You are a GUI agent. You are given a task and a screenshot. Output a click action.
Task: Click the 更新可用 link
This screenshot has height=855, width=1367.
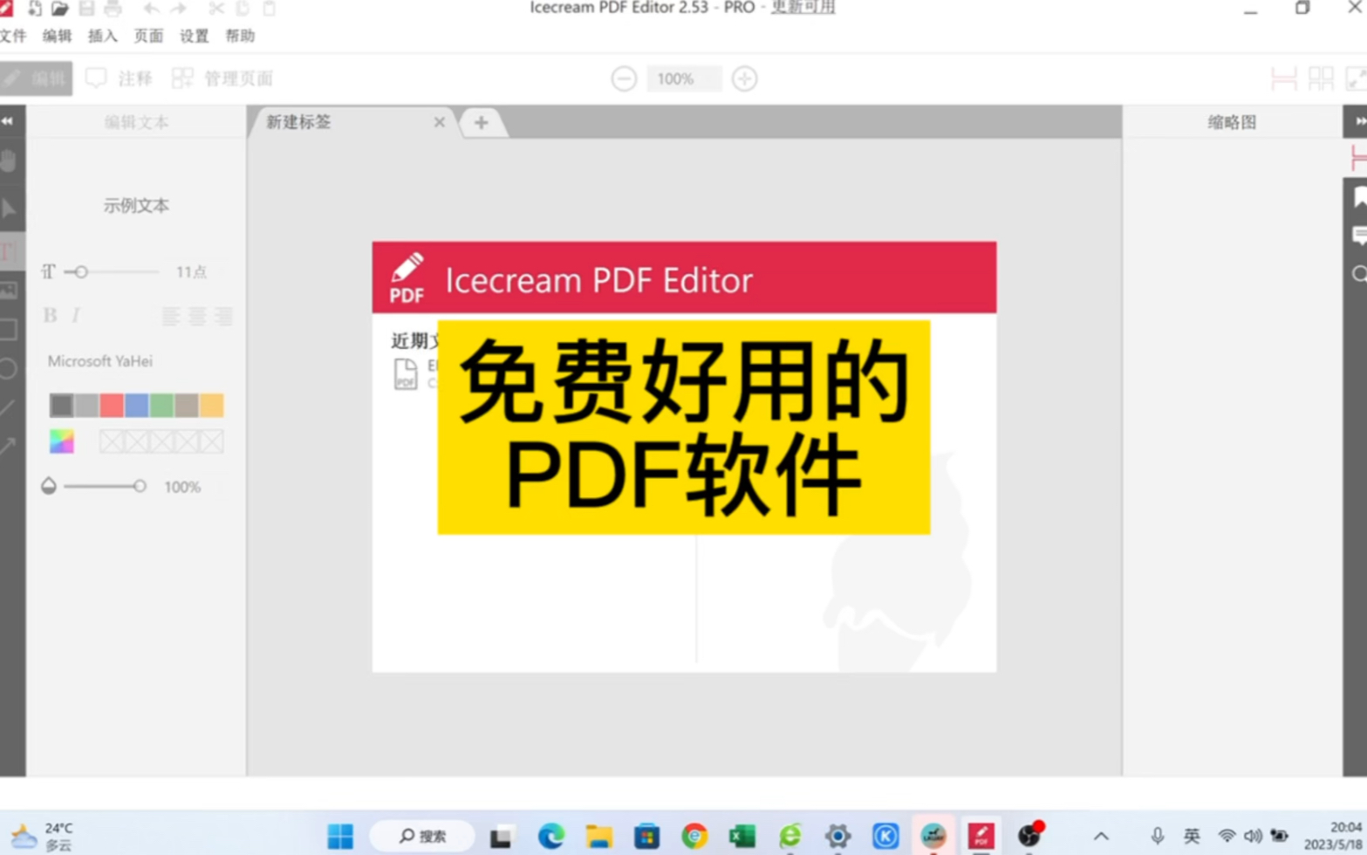point(803,8)
